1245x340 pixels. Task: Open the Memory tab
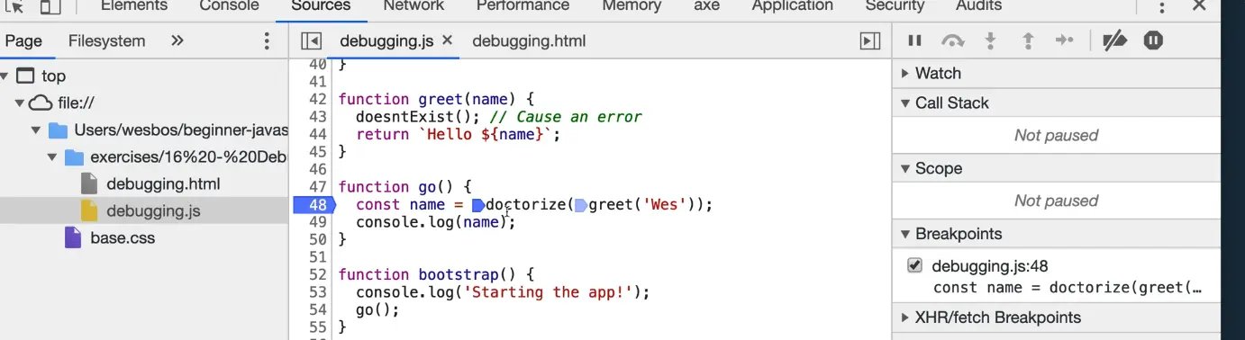point(631,5)
